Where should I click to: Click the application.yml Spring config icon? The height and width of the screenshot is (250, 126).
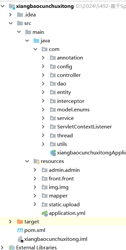tap(45, 213)
